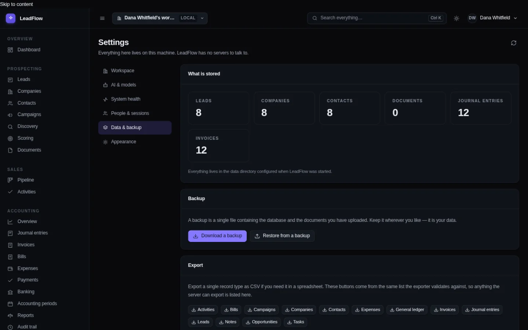Toggle light theme with sun icon

[x=456, y=18]
